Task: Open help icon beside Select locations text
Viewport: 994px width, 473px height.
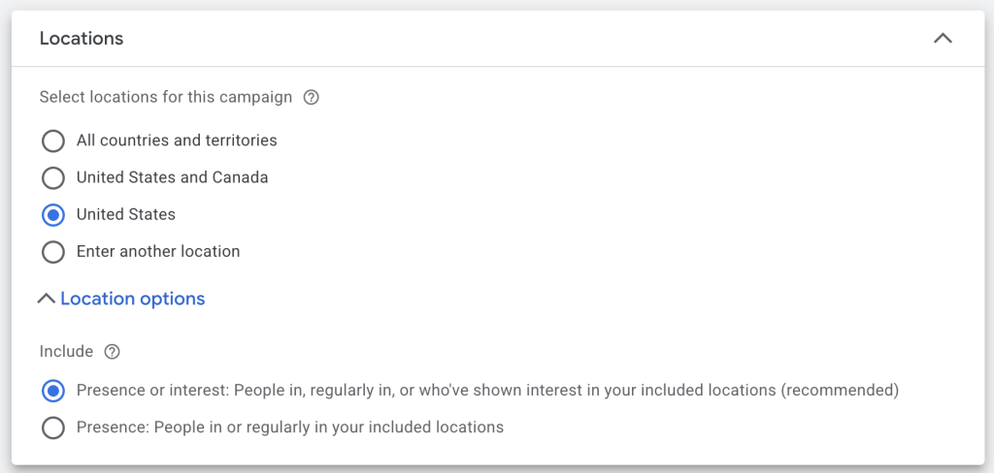Action: (312, 97)
